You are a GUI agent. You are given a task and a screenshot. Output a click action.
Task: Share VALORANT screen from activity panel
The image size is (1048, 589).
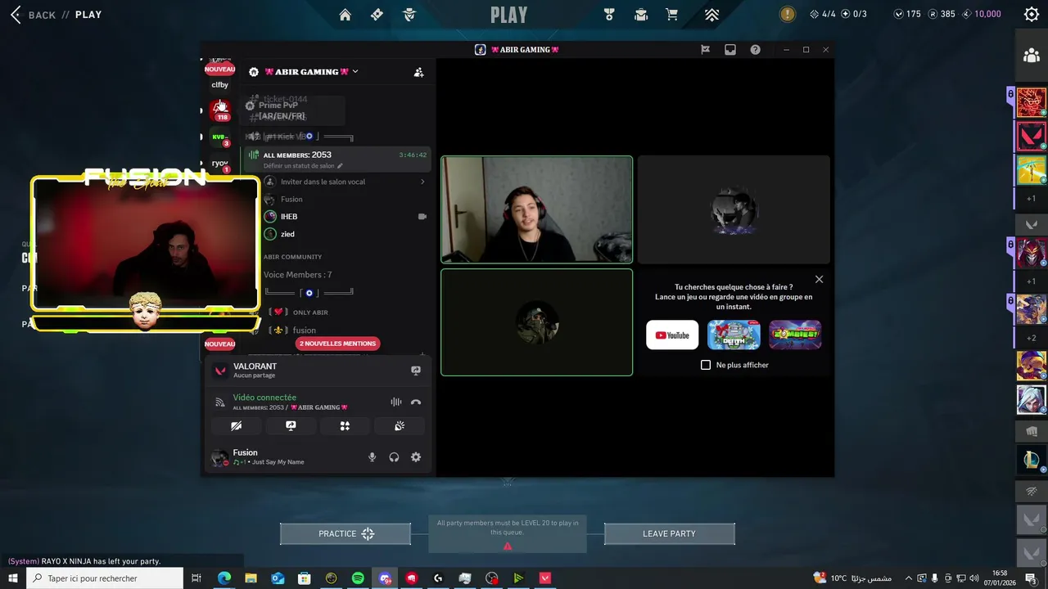[416, 371]
